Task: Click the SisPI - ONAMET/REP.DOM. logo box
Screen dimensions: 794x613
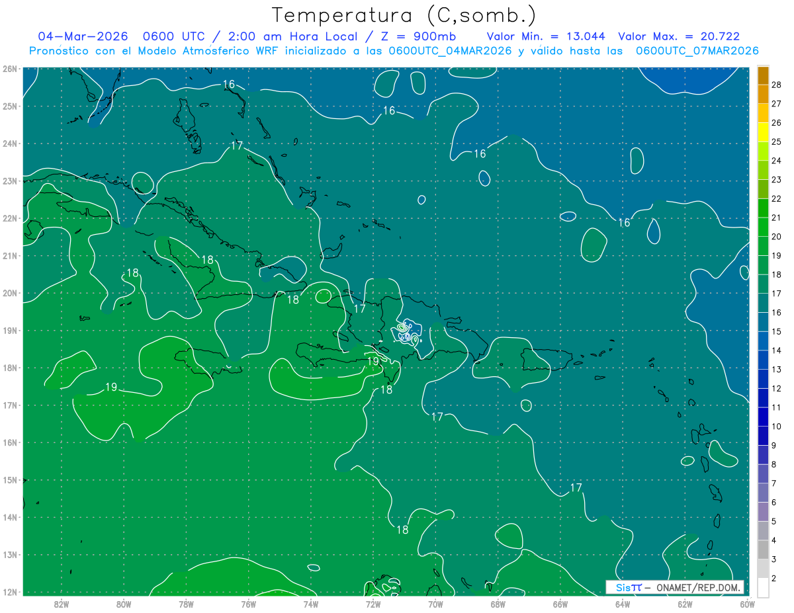Action: pos(675,587)
